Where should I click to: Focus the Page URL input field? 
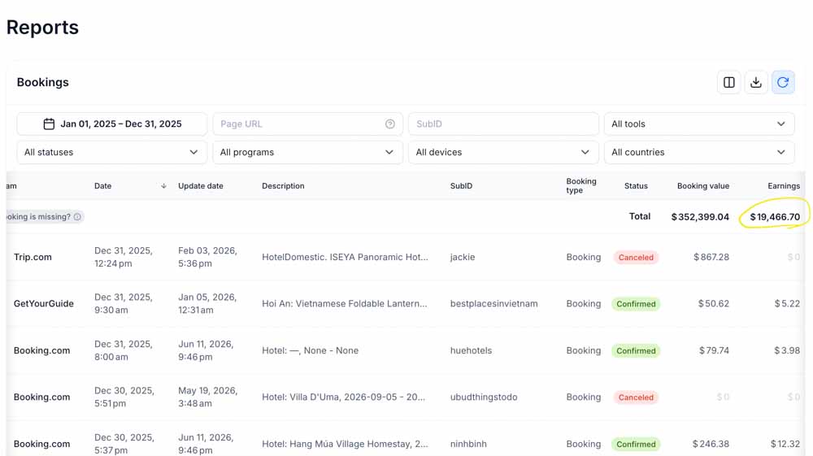(307, 124)
